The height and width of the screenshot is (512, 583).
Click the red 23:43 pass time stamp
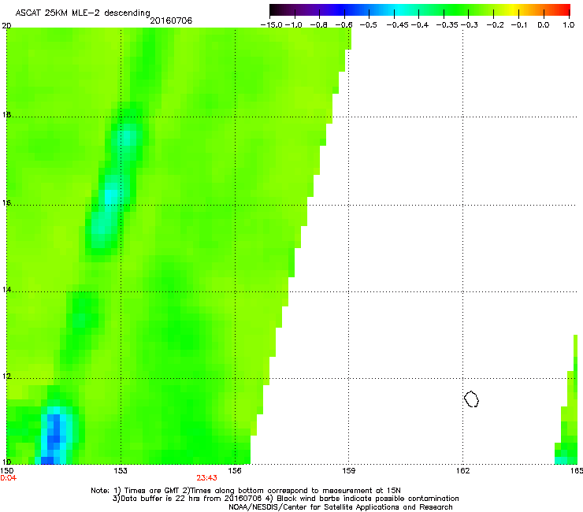coord(206,478)
